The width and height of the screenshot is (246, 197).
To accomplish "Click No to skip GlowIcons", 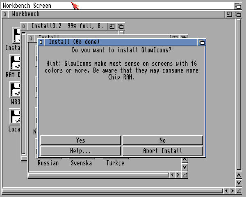I will 162,140.
